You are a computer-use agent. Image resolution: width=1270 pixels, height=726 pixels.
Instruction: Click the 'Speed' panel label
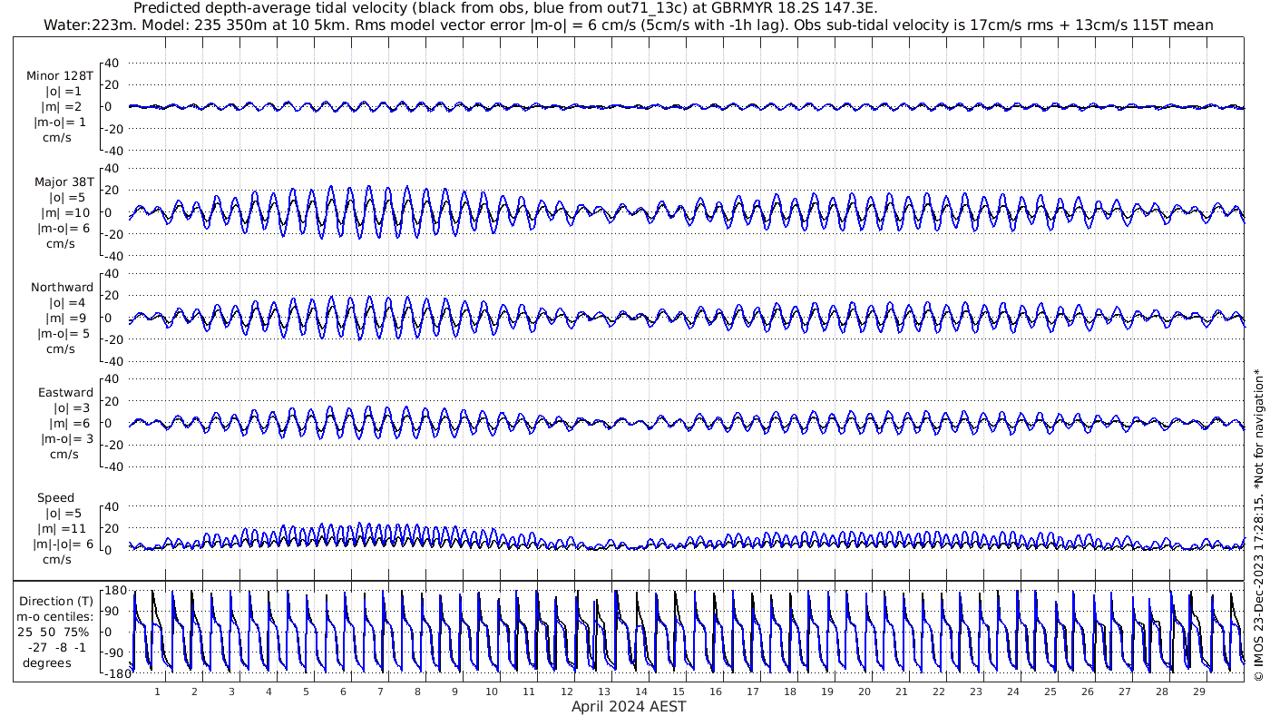[x=56, y=497]
